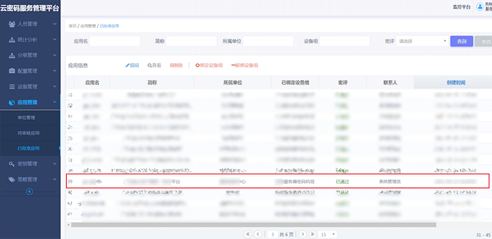Click the 策略管理 tag icon
The height and width of the screenshot is (239, 492).
12,179
